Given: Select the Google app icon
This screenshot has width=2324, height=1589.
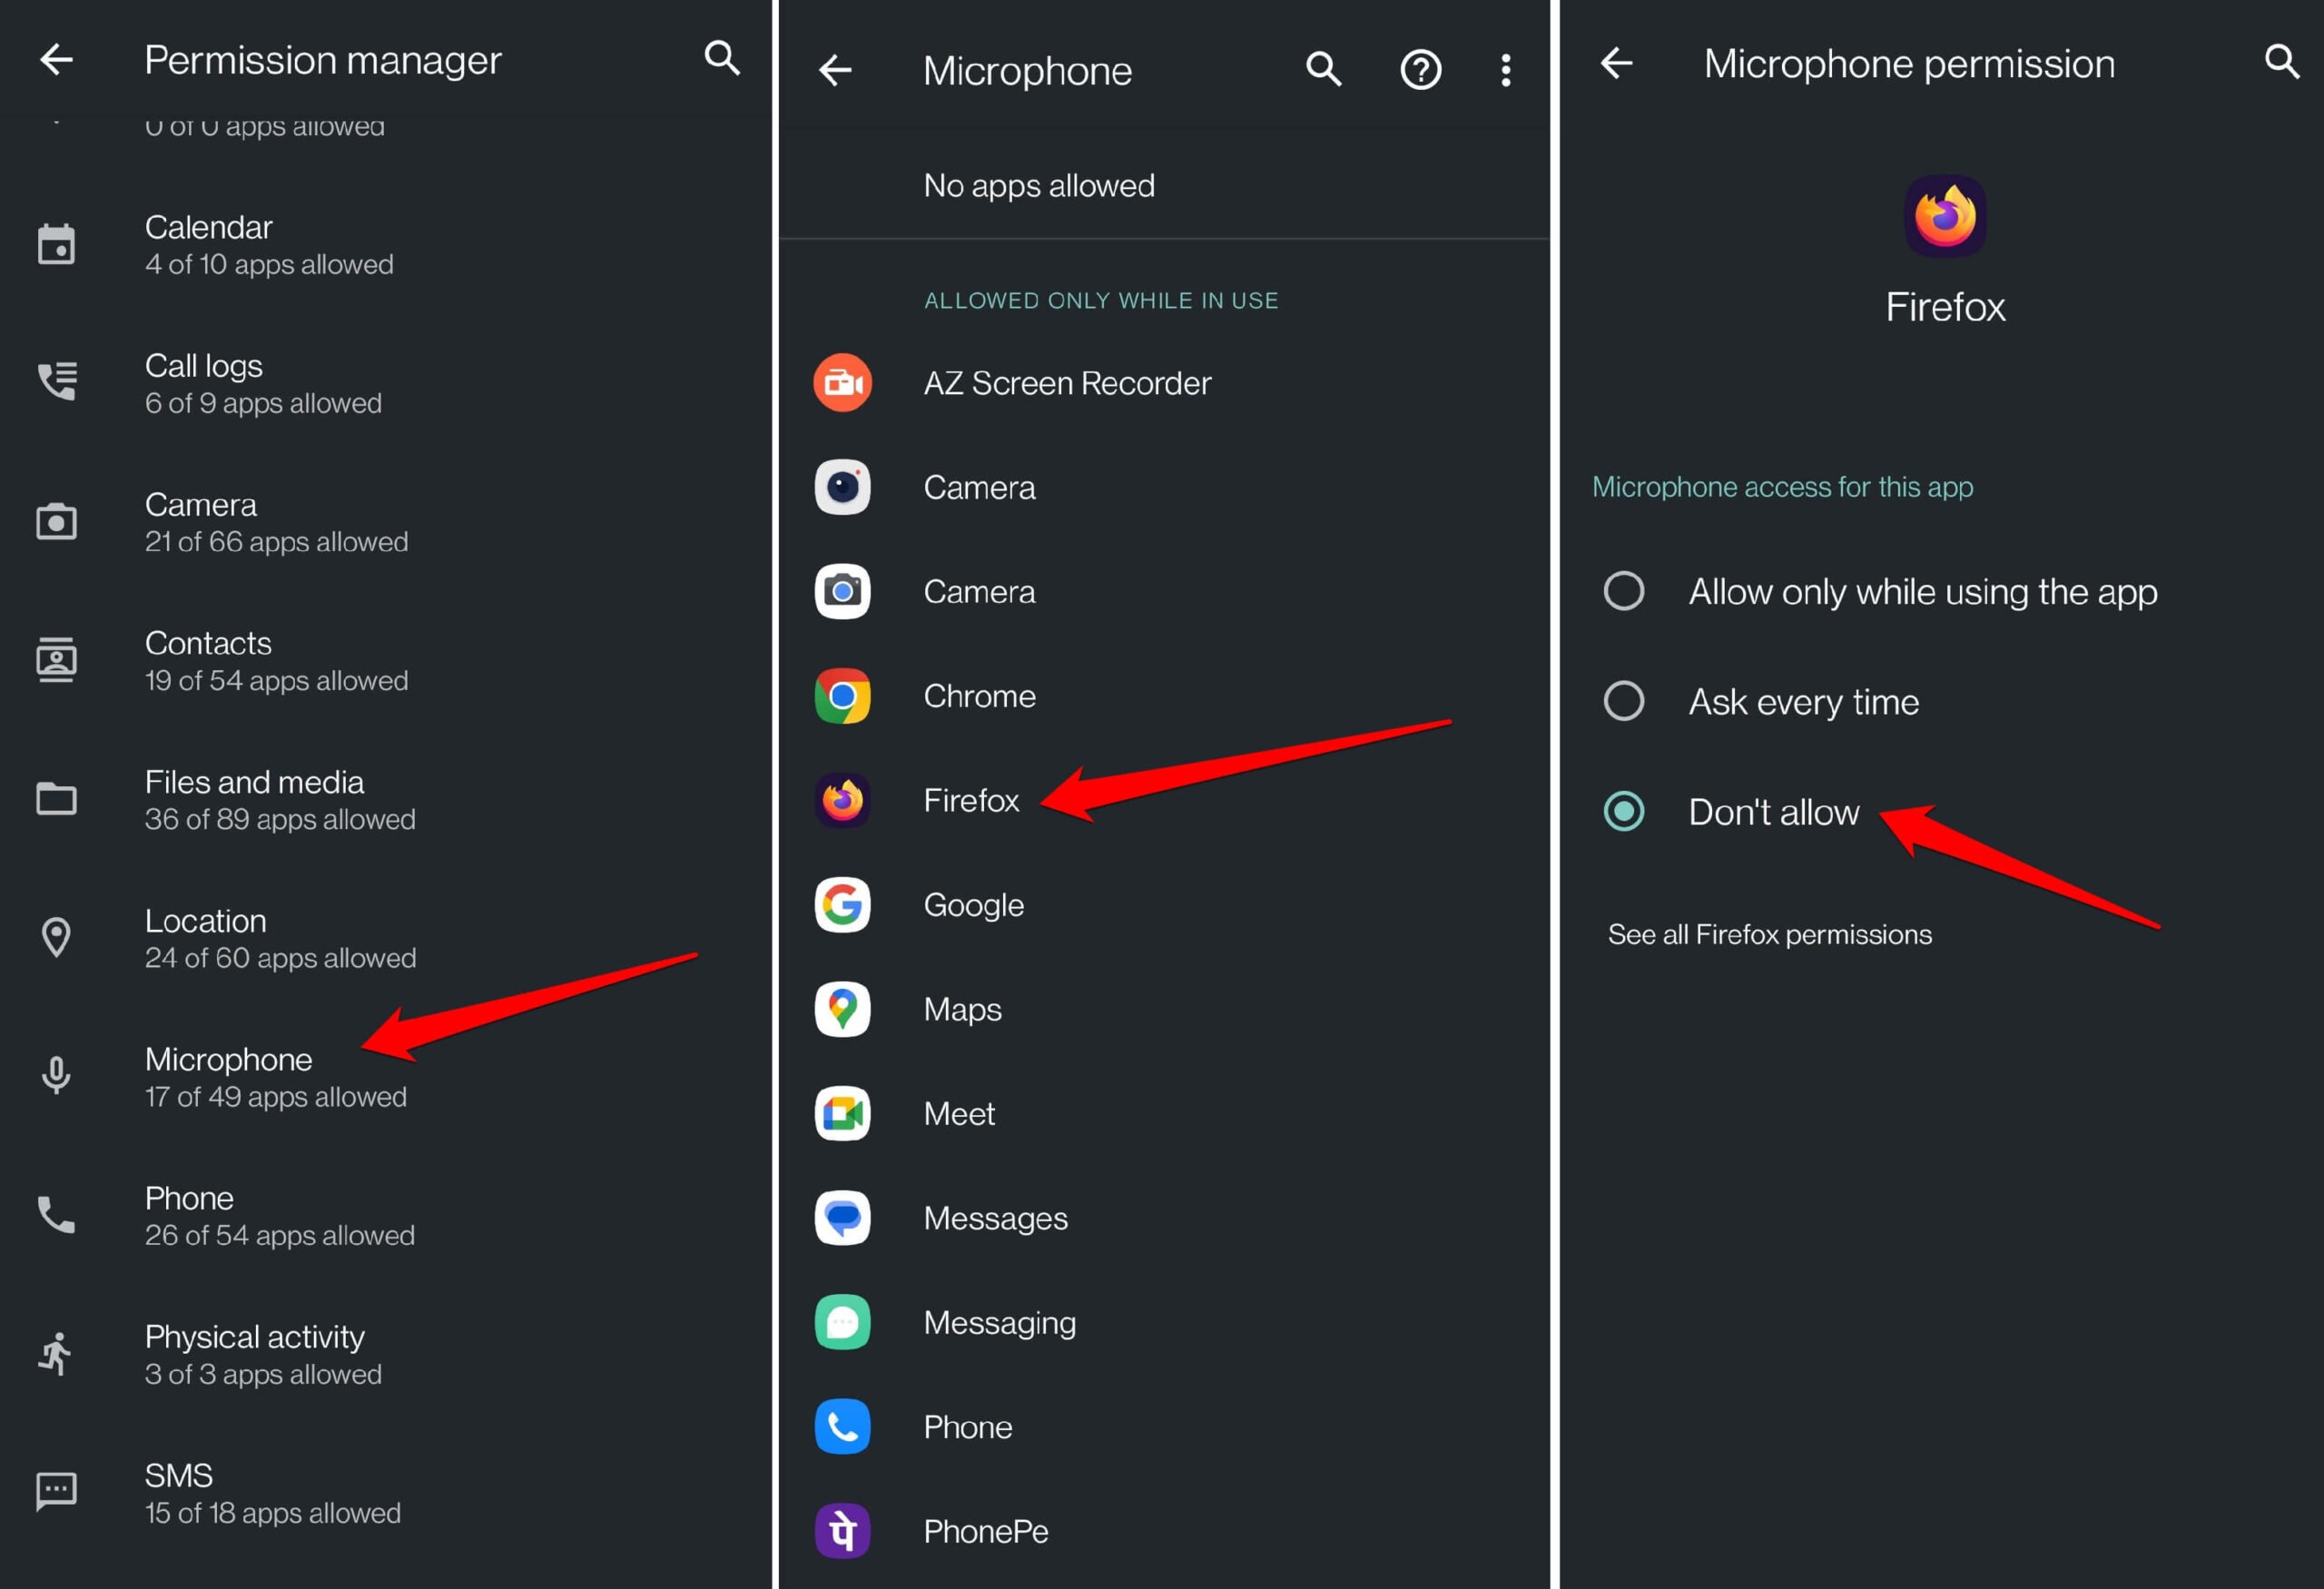Looking at the screenshot, I should click(842, 905).
